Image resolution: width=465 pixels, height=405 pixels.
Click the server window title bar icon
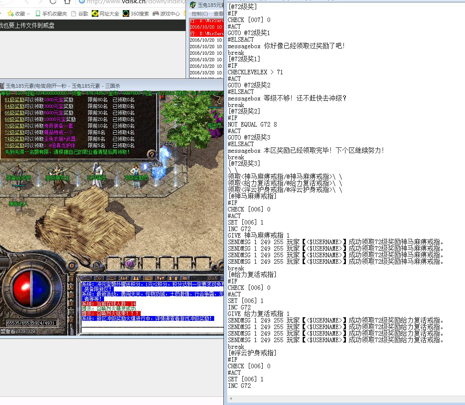193,5
